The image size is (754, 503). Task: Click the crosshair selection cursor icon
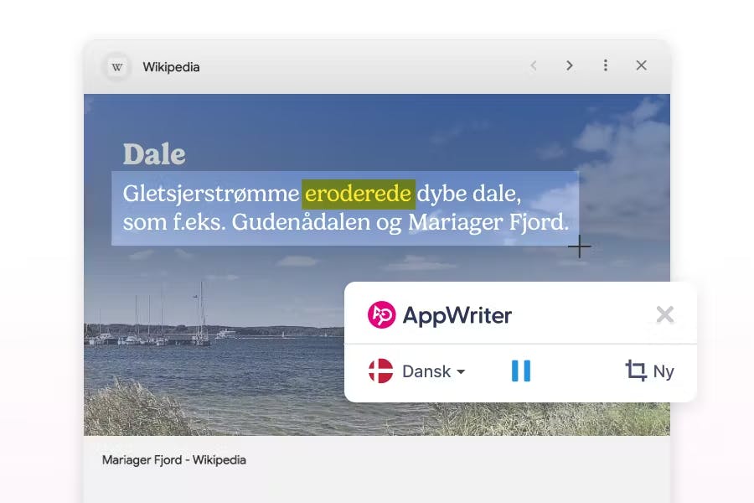(579, 246)
